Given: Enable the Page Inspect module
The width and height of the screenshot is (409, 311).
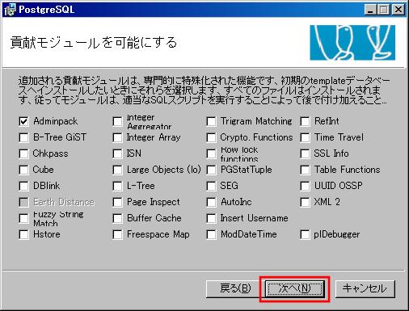Looking at the screenshot, I should (x=117, y=202).
